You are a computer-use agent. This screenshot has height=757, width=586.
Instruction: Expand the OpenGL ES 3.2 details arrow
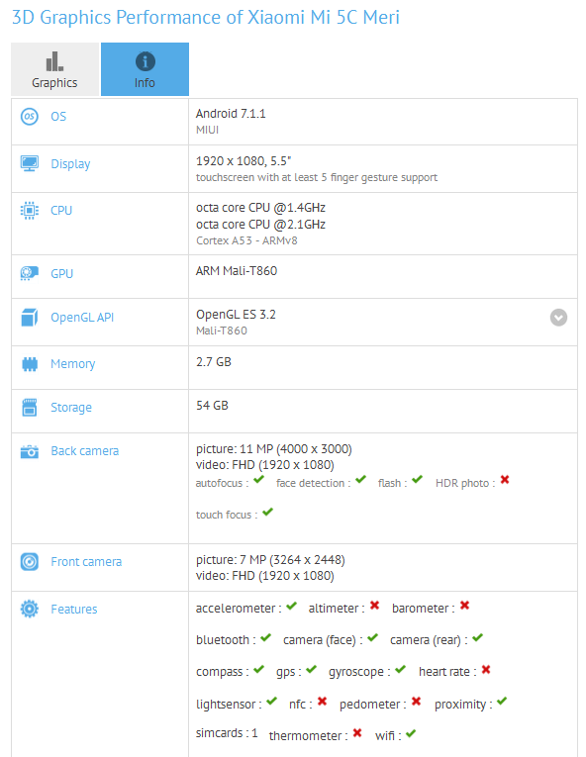(558, 318)
